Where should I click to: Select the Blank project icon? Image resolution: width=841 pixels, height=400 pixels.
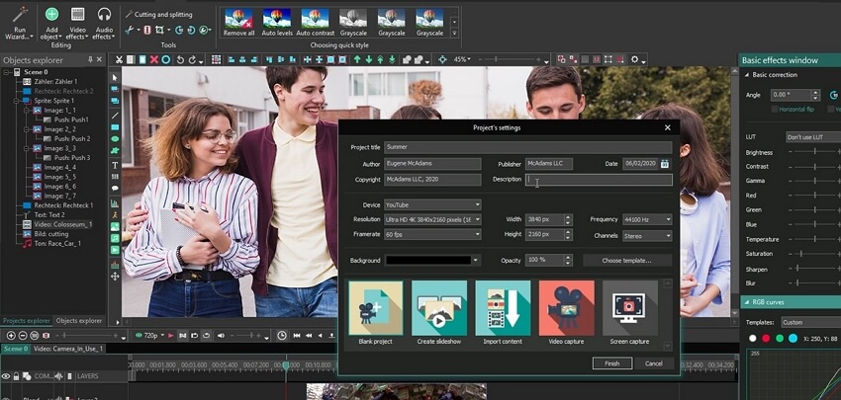[x=376, y=308]
